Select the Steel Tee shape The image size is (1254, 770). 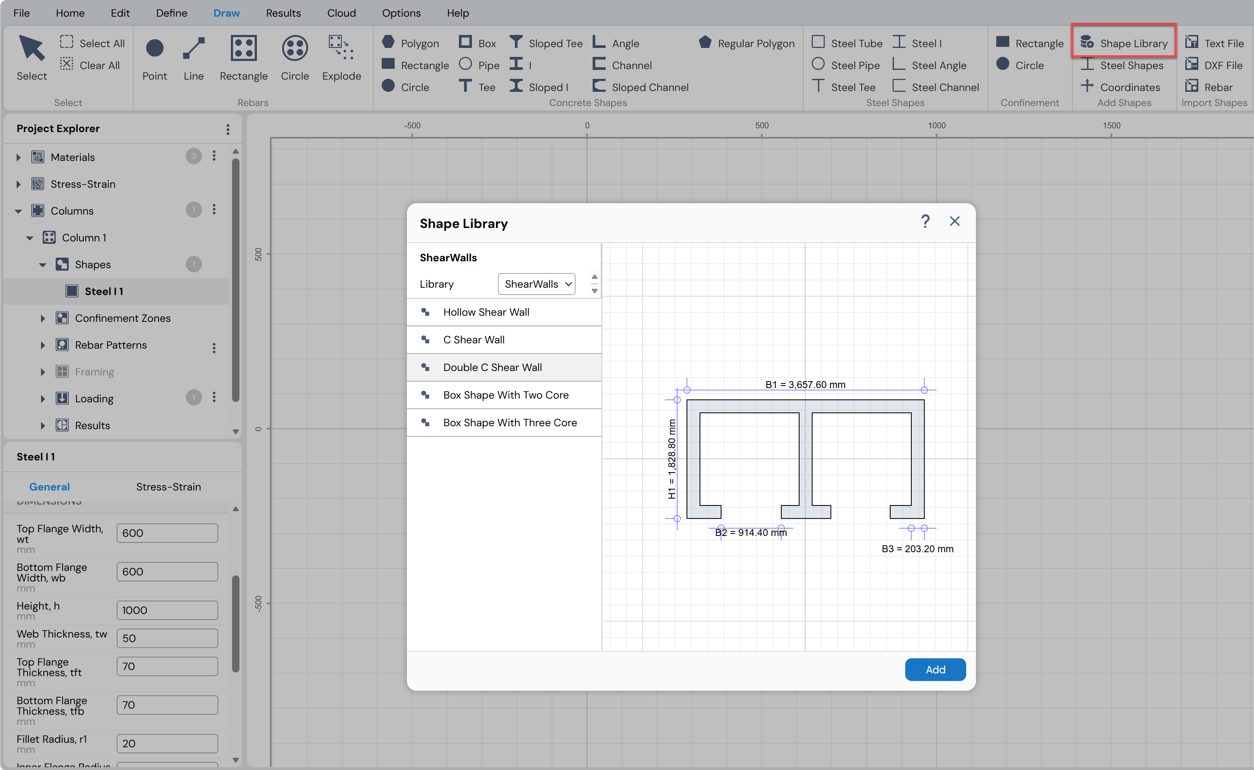coord(843,87)
